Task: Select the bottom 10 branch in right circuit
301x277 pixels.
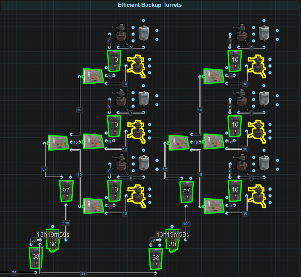Action: tap(235, 191)
